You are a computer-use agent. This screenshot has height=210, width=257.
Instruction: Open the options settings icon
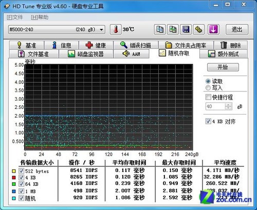coord(199,29)
